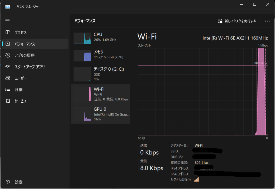Select the ディスク 0 mini graph thumbnail

[x=82, y=74]
